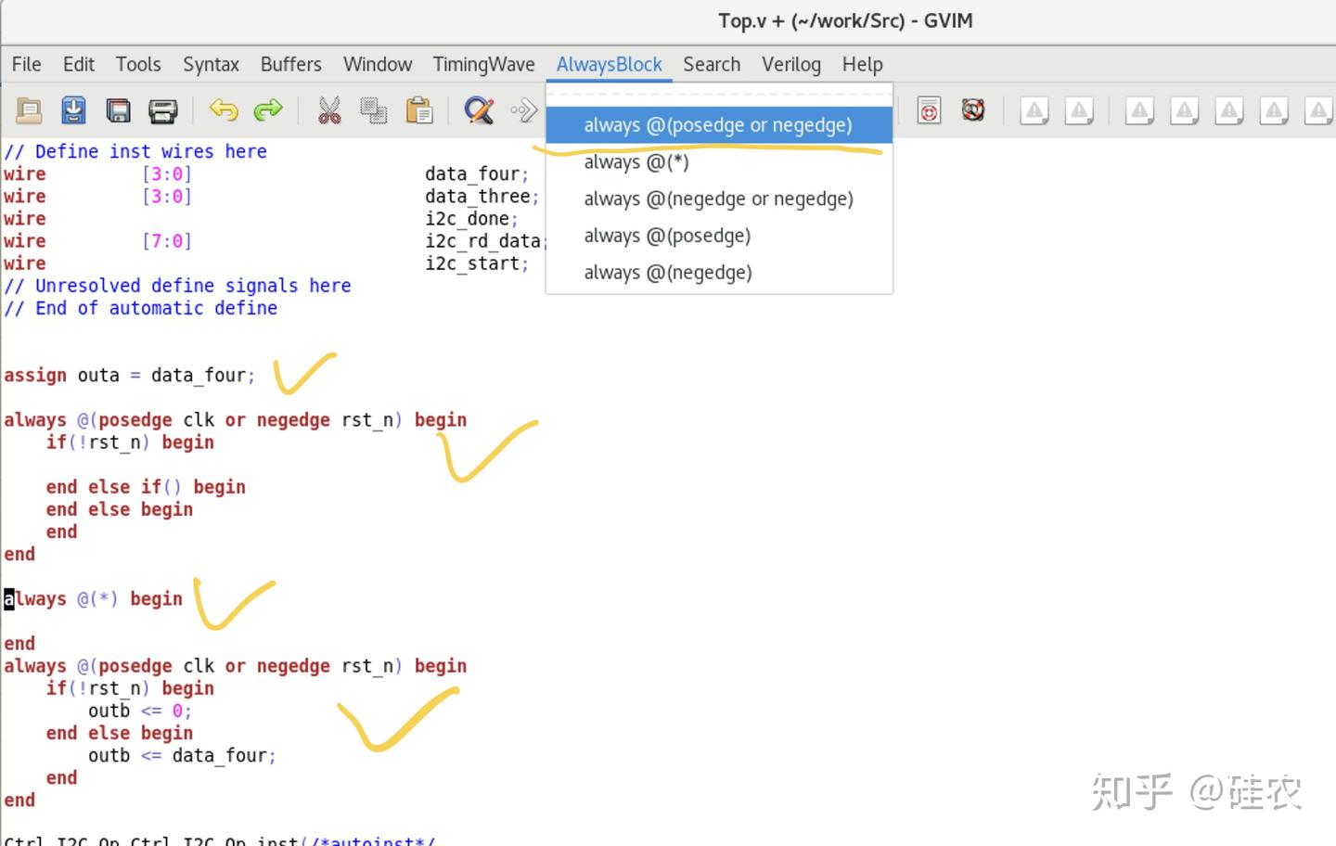Undo the last edit
1336x846 pixels.
(x=223, y=110)
